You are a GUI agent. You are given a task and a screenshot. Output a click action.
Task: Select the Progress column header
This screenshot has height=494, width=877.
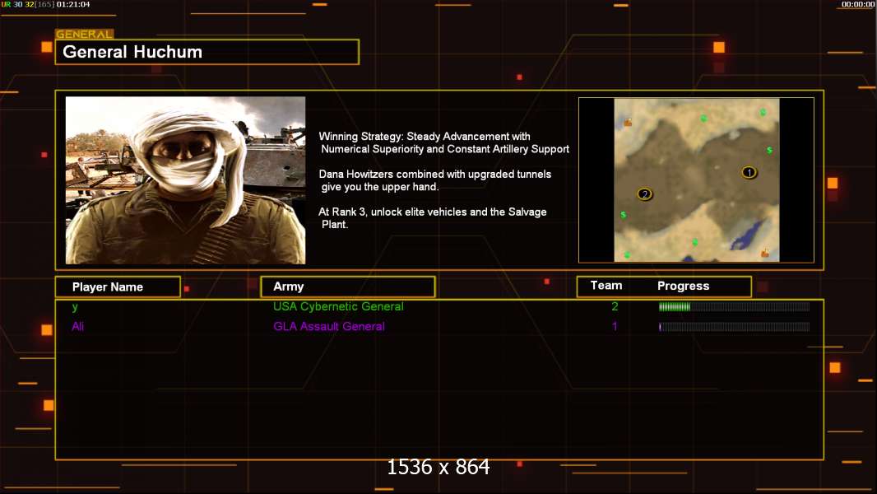click(x=683, y=286)
